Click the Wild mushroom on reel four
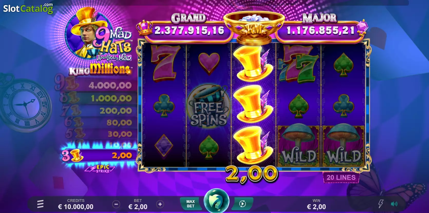 pyautogui.click(x=298, y=146)
